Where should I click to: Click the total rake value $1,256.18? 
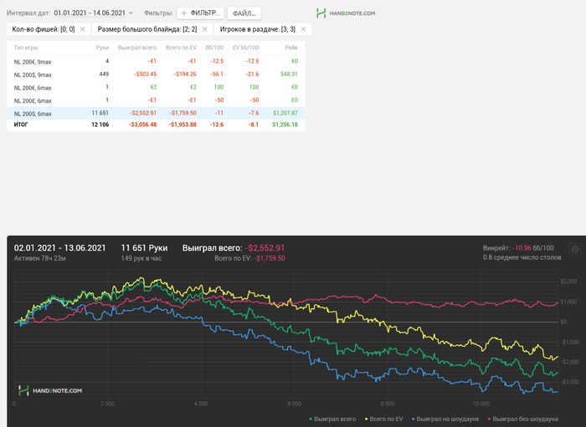pyautogui.click(x=285, y=125)
